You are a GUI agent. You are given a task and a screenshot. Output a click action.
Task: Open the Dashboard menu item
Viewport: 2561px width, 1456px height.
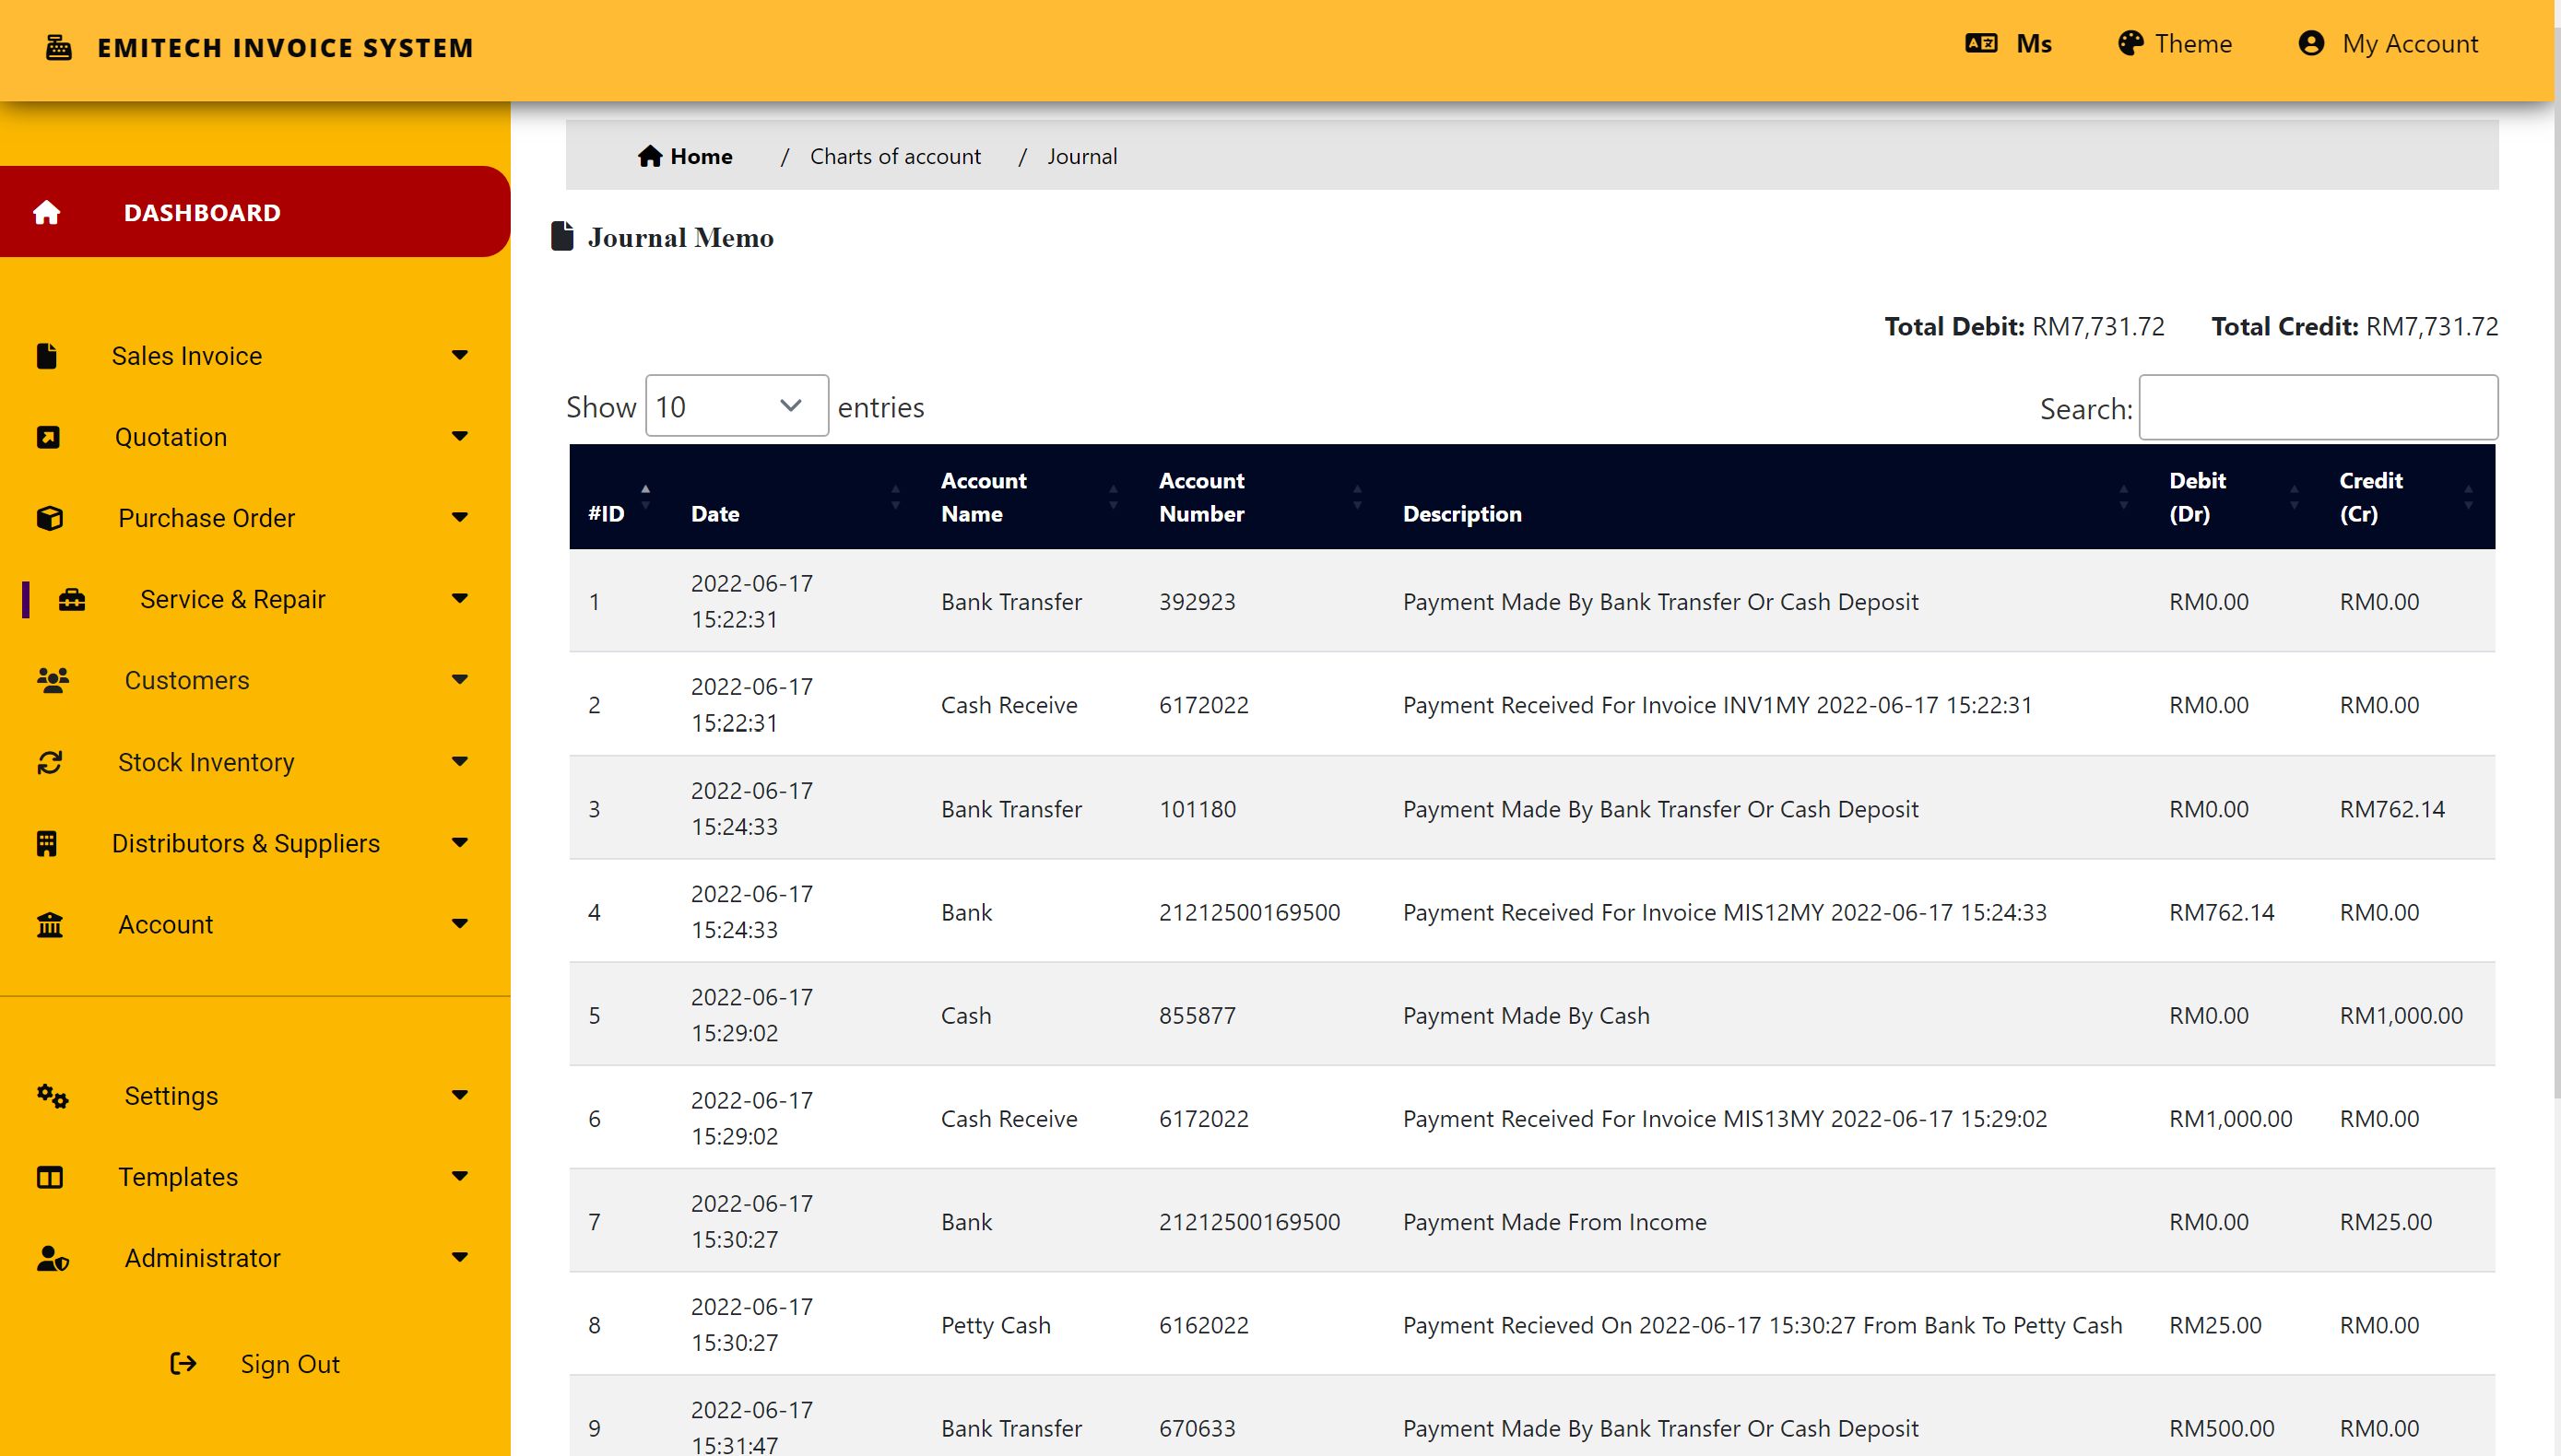(x=255, y=212)
